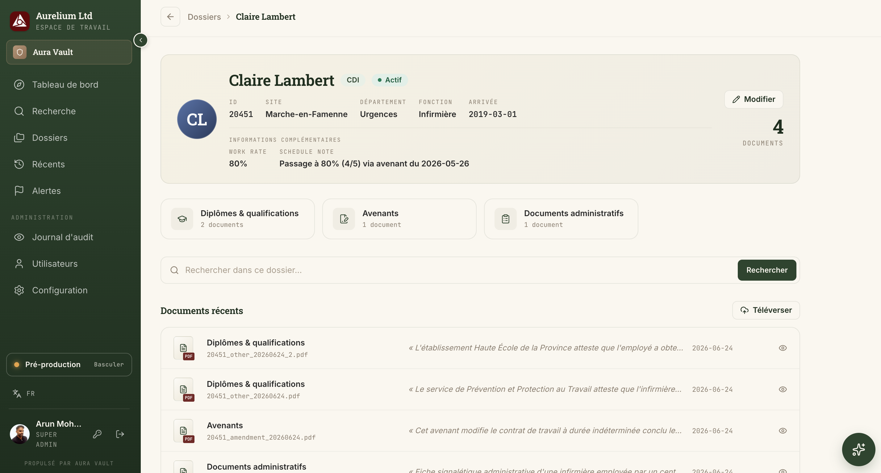Viewport: 881px width, 473px height.
Task: Click the magnifier icon beside Recherche
Action: [19, 111]
